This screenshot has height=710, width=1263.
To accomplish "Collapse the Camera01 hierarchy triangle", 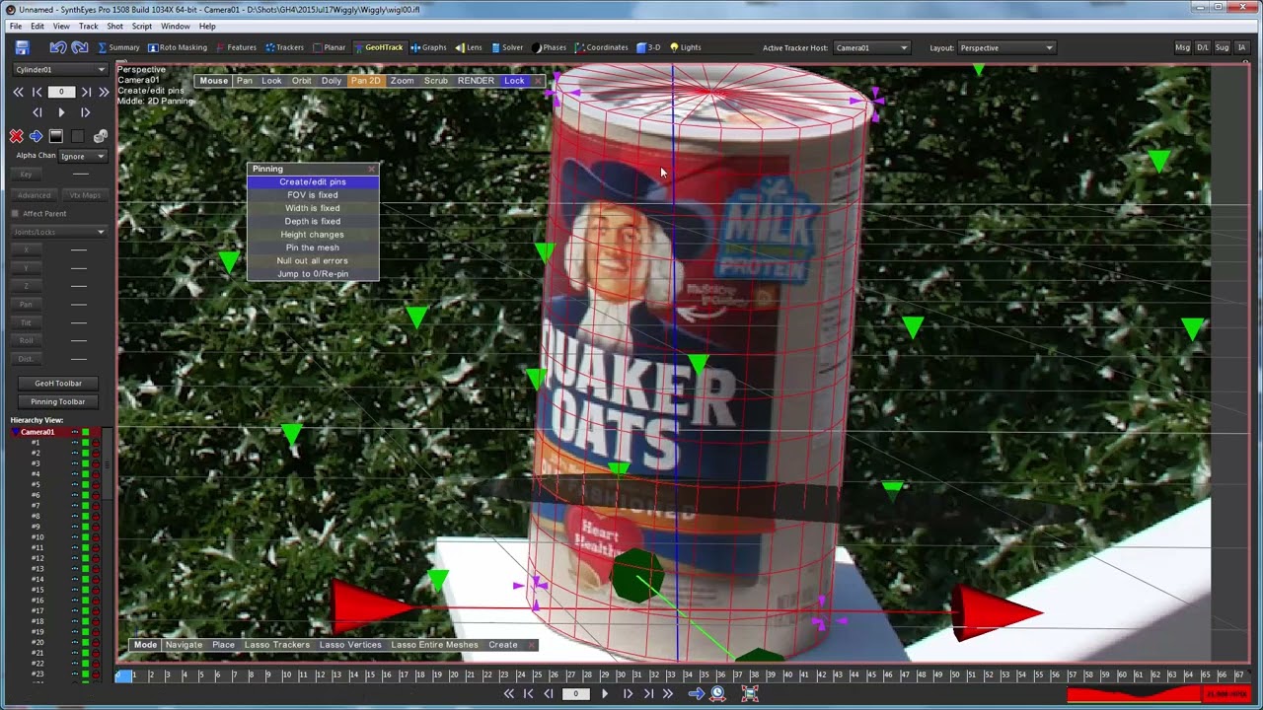I will tap(15, 432).
